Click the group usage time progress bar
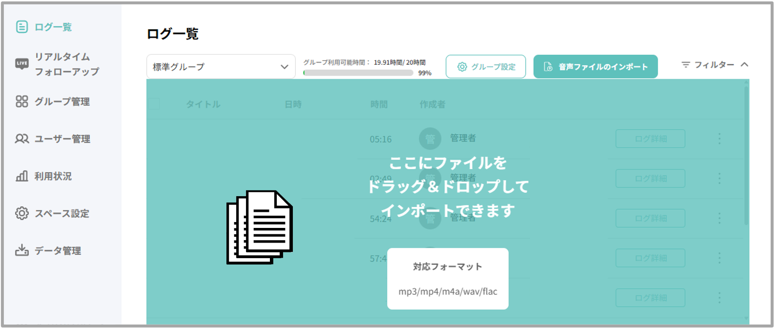This screenshot has width=774, height=328. [358, 73]
